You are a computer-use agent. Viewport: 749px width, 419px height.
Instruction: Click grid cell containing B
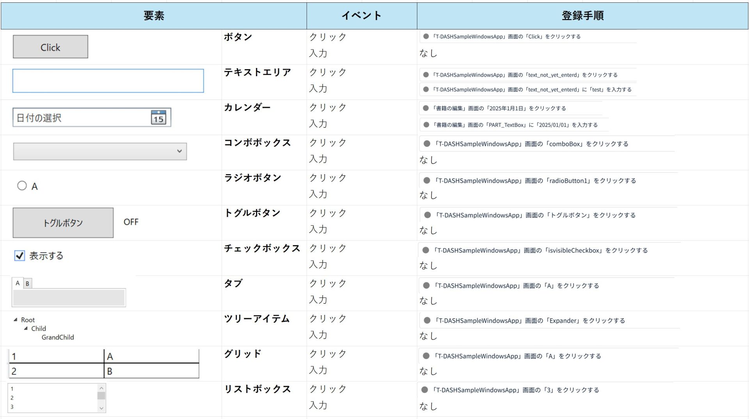point(151,371)
